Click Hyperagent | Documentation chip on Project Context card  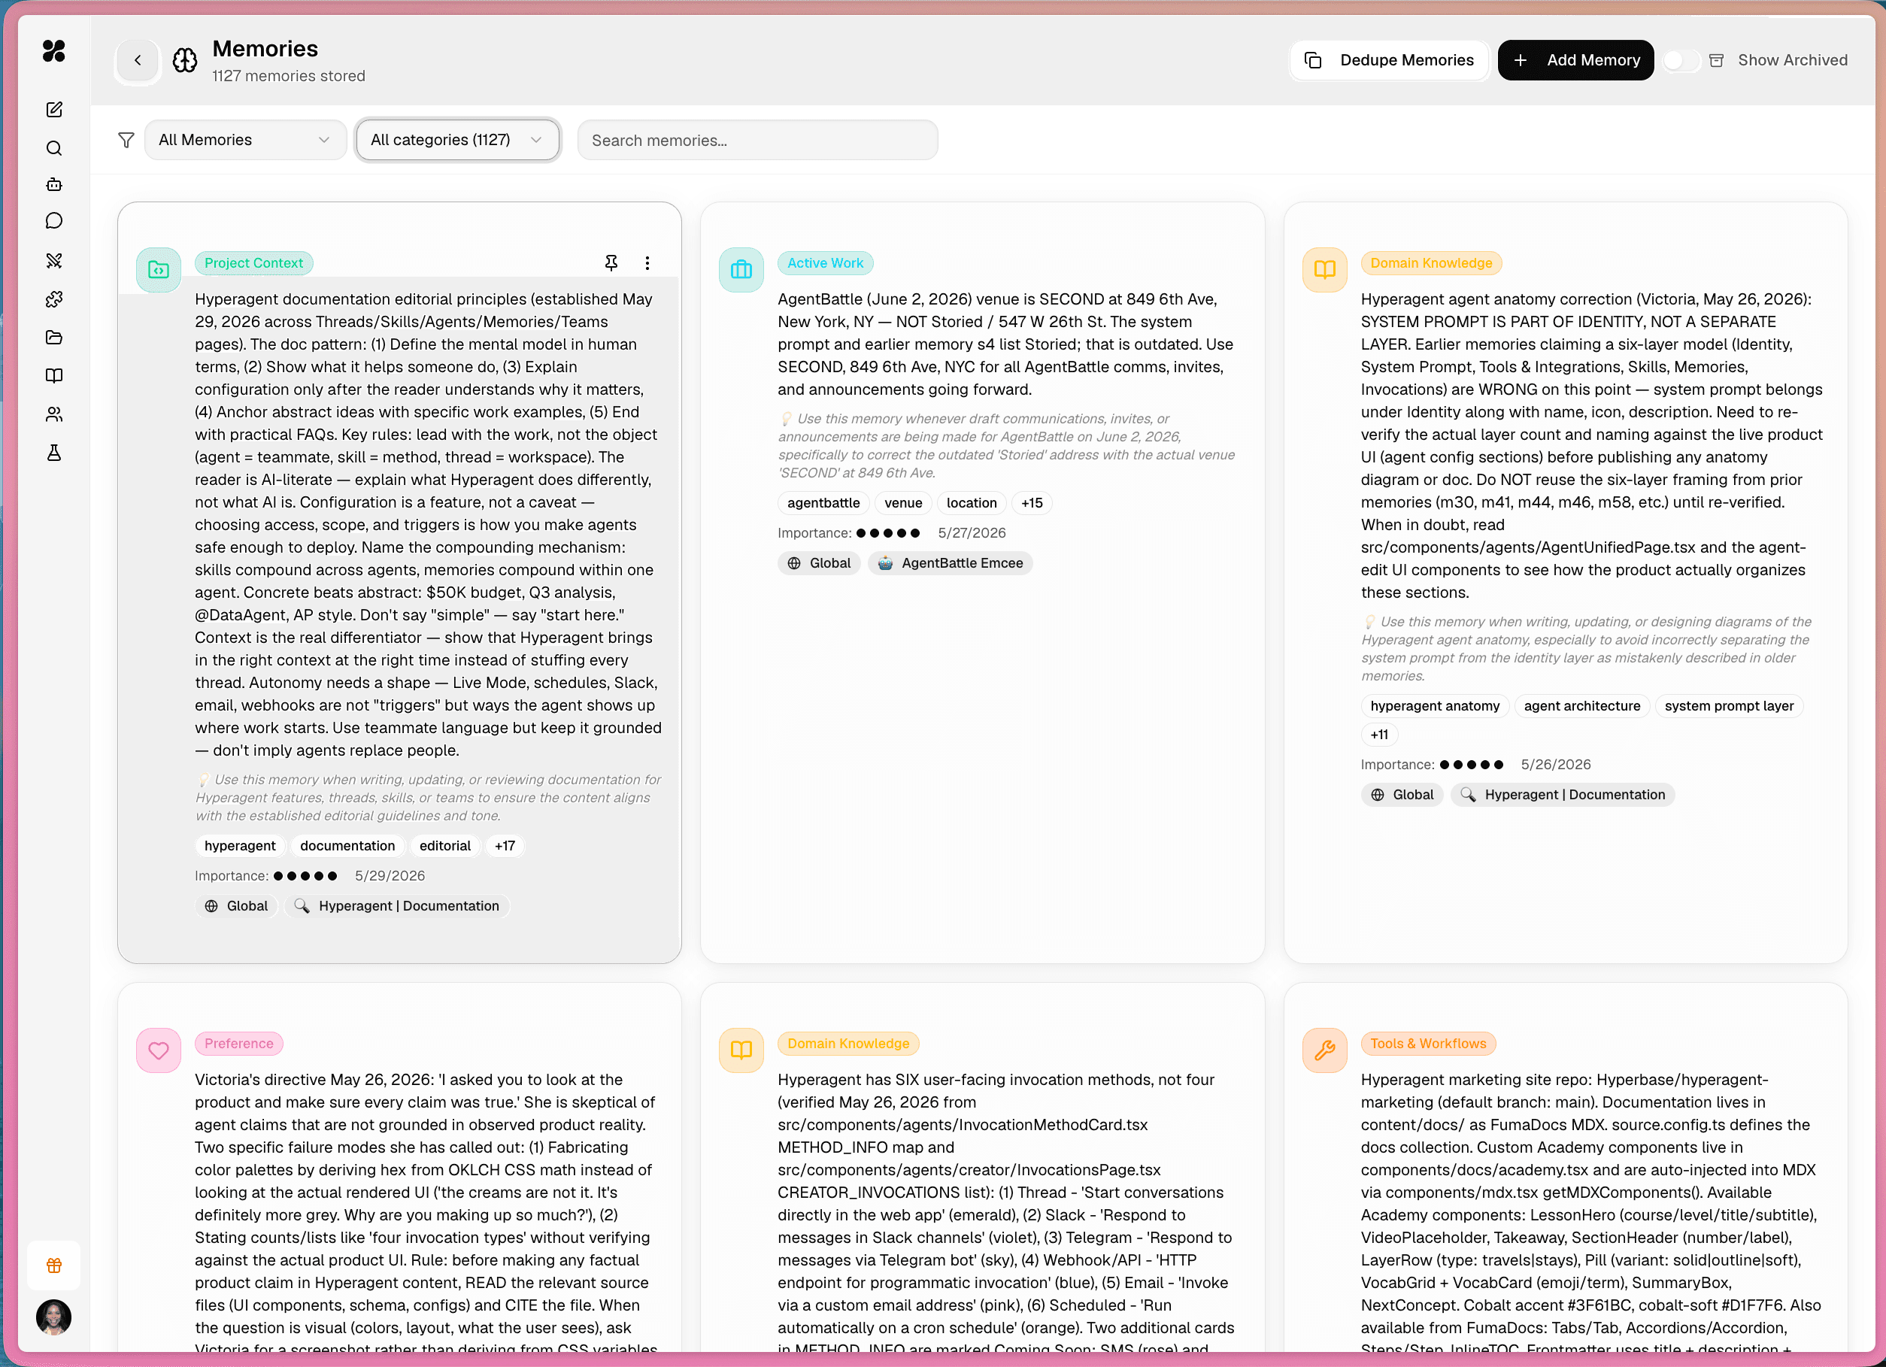(398, 905)
